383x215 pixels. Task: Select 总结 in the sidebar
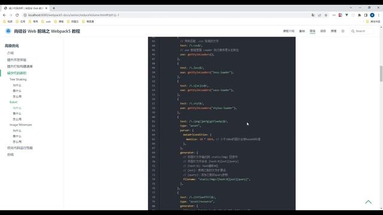(10, 155)
